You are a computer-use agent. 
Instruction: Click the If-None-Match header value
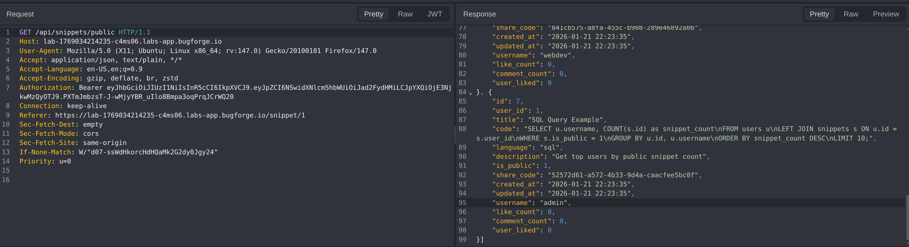[148, 152]
